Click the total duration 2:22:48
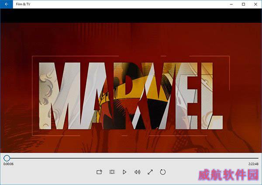262x185 pixels. coord(253,164)
